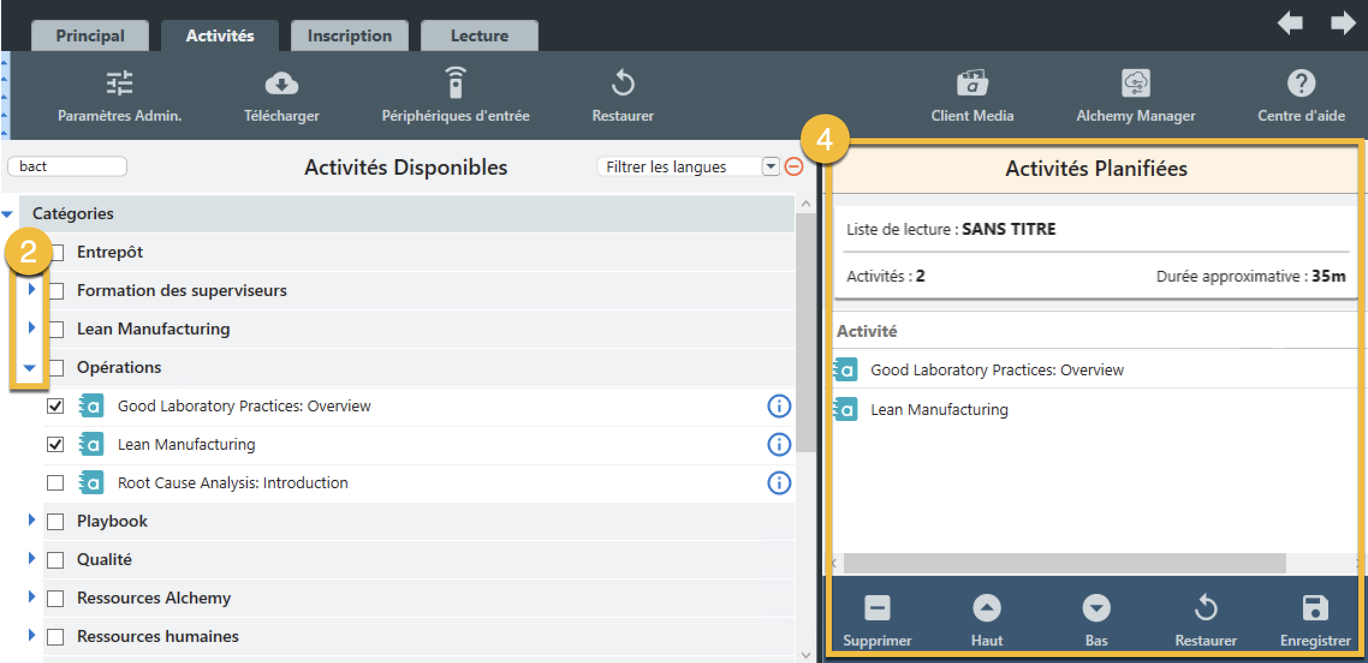The width and height of the screenshot is (1368, 663).
Task: Click Supprimer in planned activities
Action: pyautogui.click(x=877, y=608)
